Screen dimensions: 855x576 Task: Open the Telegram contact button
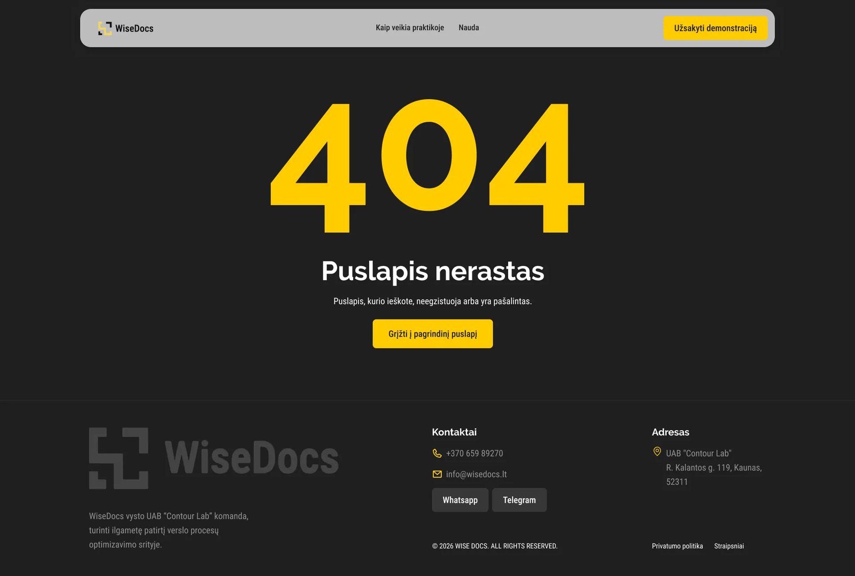519,500
